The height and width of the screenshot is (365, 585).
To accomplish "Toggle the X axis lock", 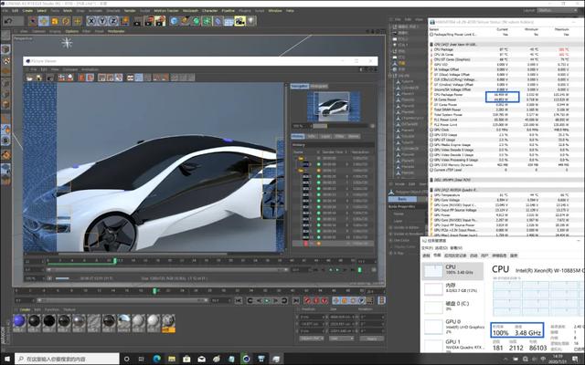I will (91, 21).
